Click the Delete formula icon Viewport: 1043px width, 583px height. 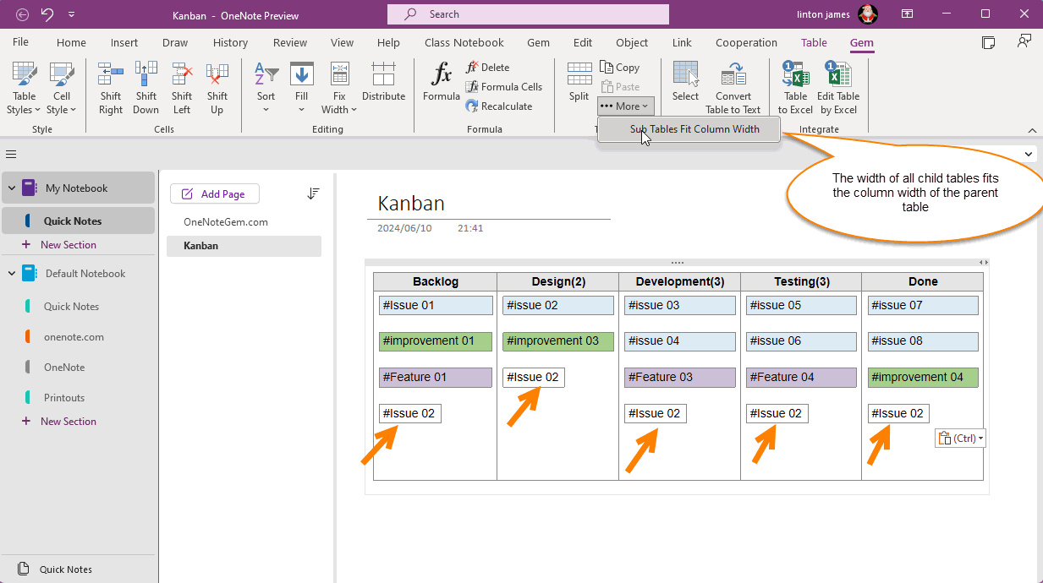pyautogui.click(x=491, y=67)
